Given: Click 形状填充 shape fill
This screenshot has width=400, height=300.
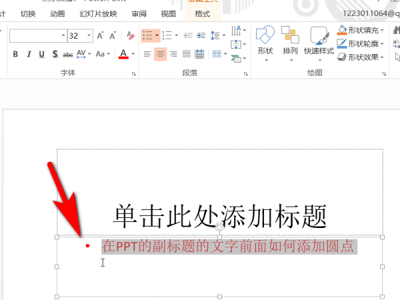Looking at the screenshot, I should [358, 31].
